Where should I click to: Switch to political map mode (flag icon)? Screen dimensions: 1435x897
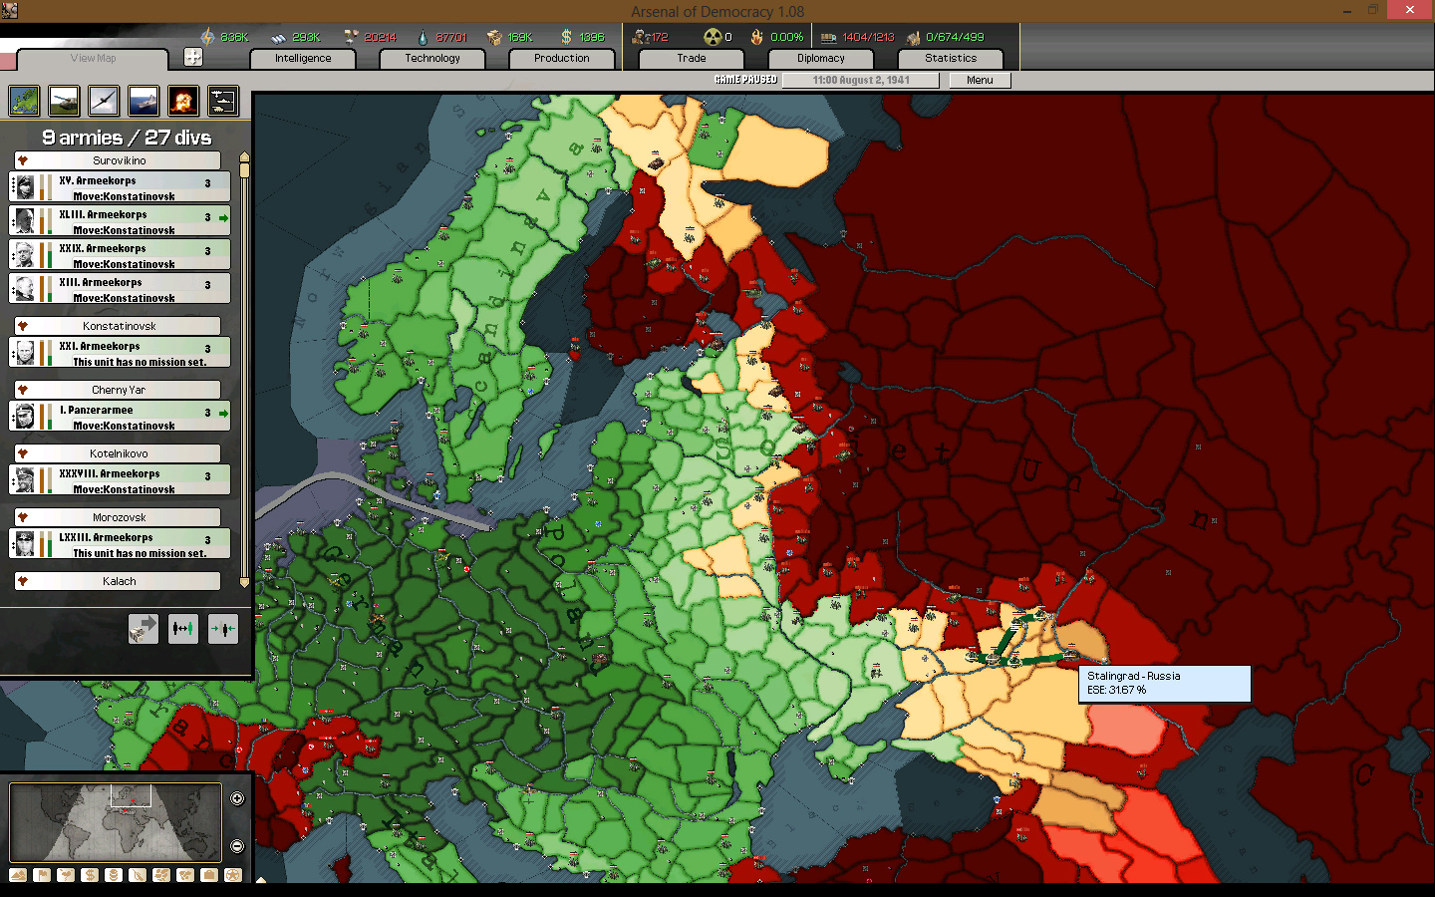click(42, 875)
